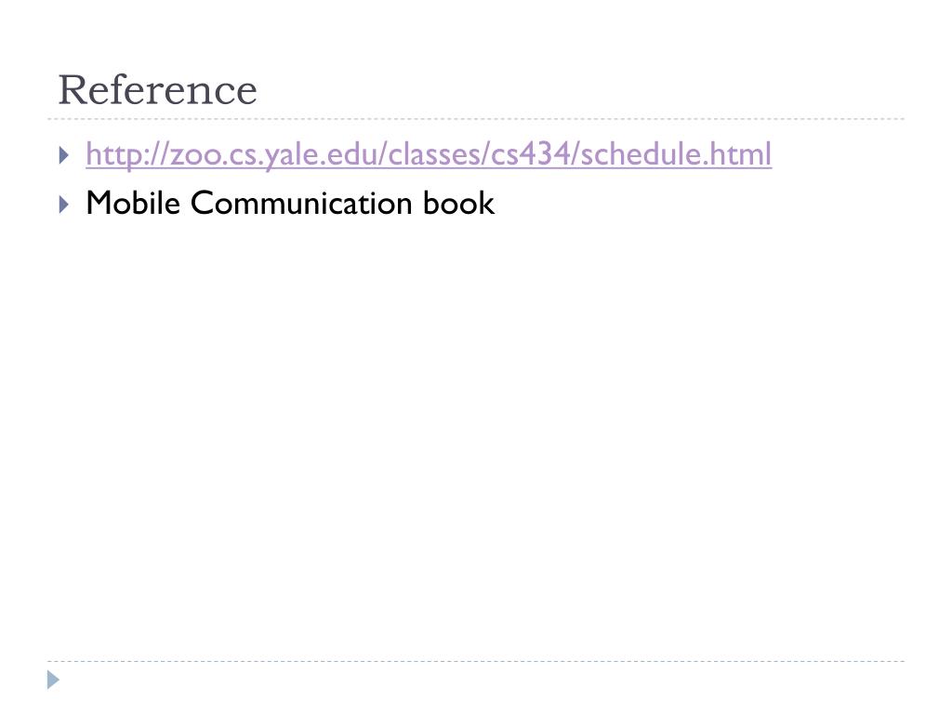
Task: Select the Reference slide title
Action: [157, 90]
